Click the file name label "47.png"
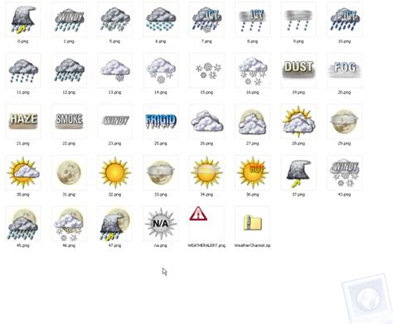The image size is (393, 324). (115, 245)
